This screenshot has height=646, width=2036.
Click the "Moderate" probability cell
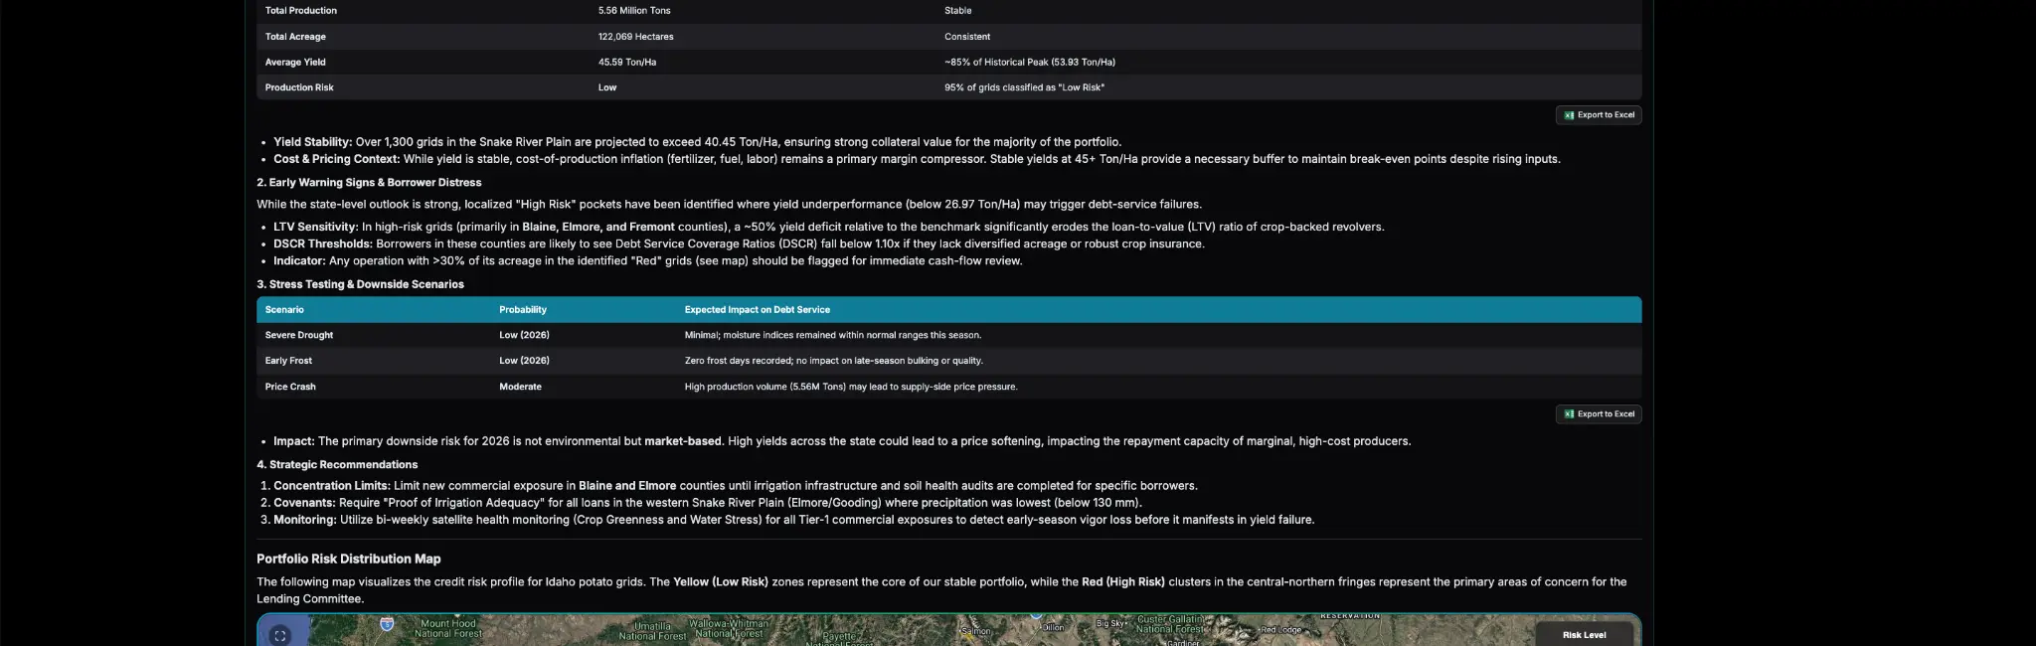point(520,387)
